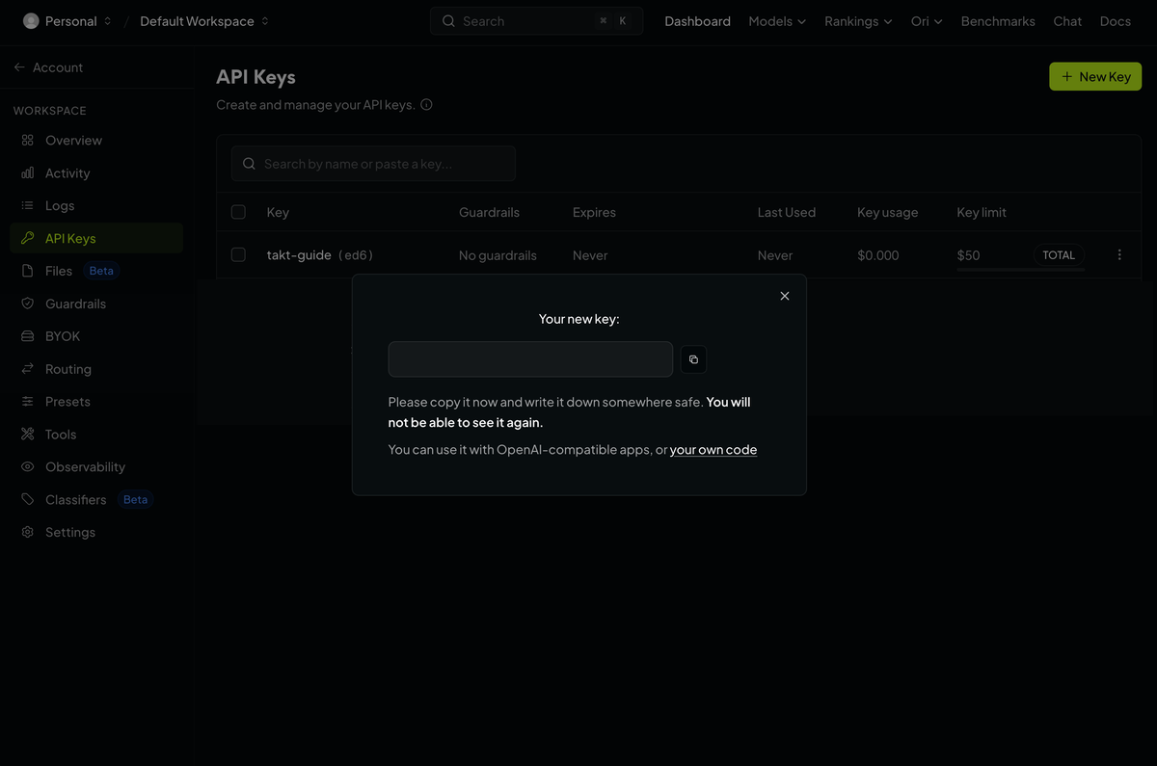Open the takt-guide row options menu
Image resolution: width=1157 pixels, height=766 pixels.
[1119, 255]
